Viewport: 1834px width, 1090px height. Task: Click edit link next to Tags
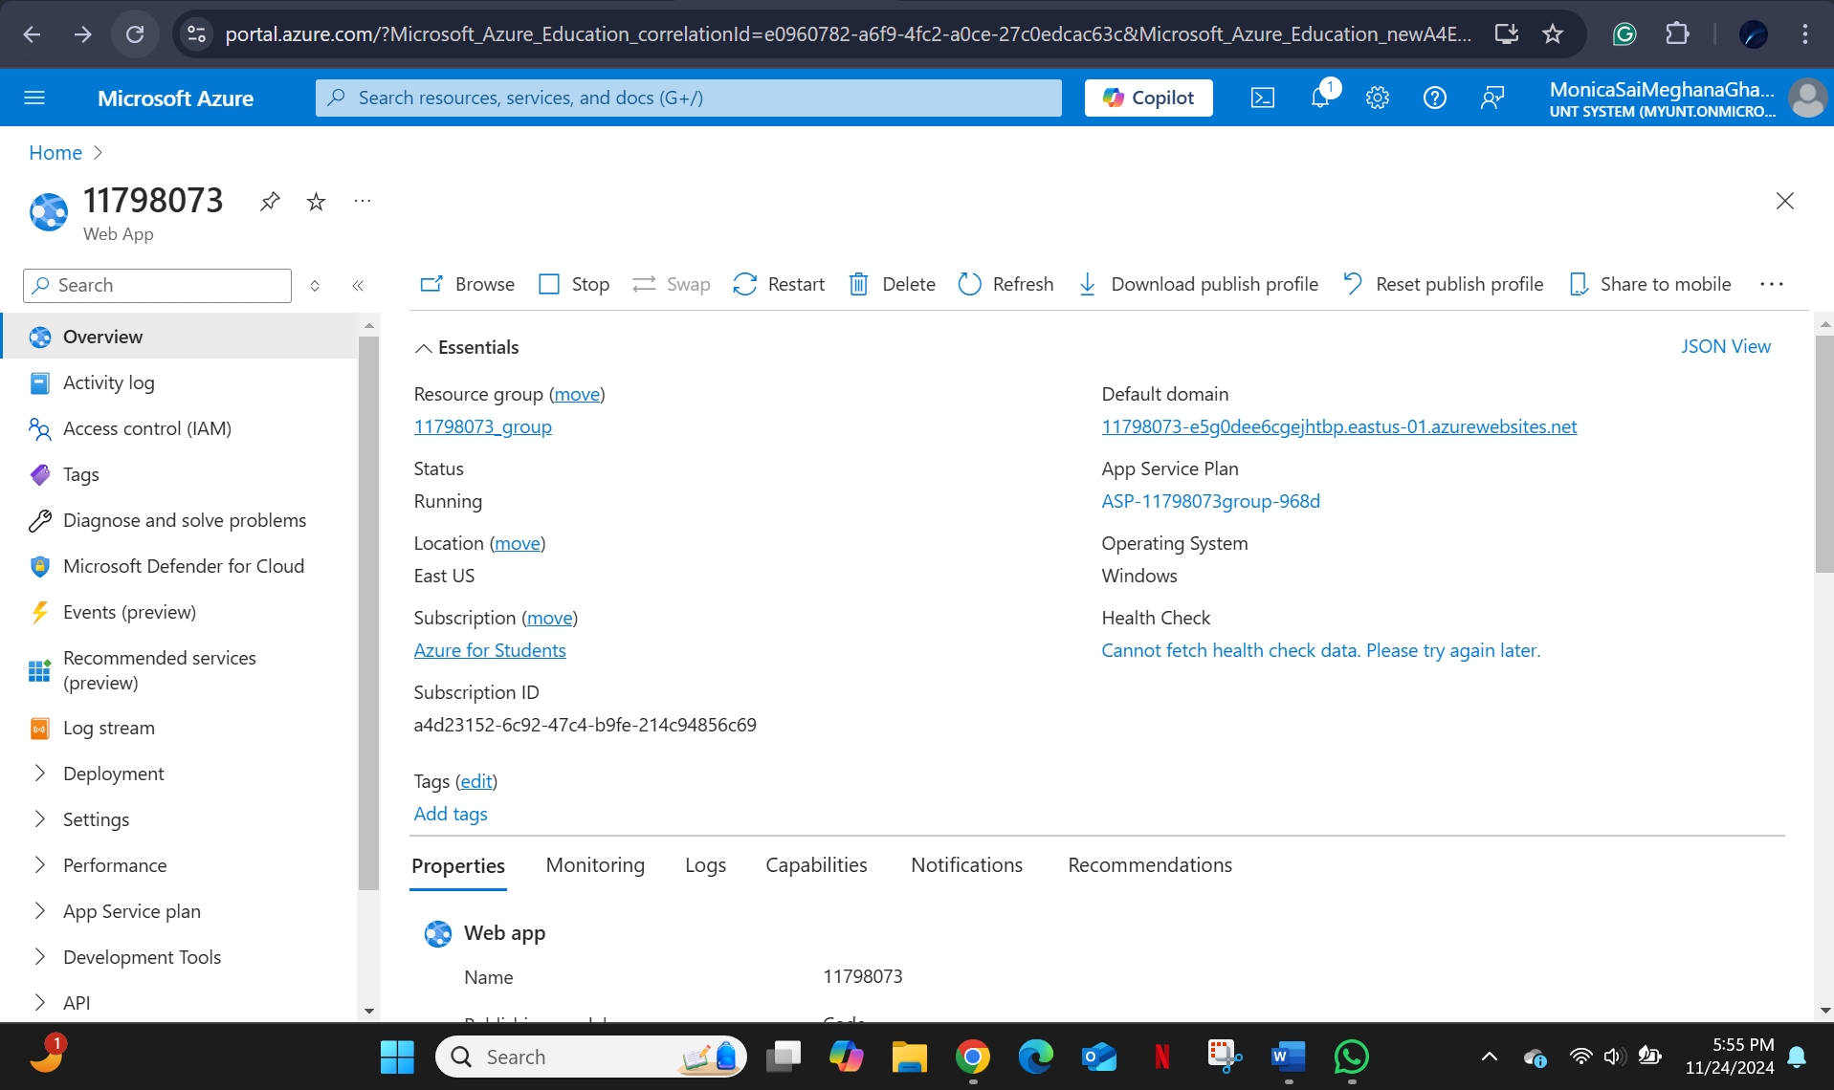[x=476, y=781]
